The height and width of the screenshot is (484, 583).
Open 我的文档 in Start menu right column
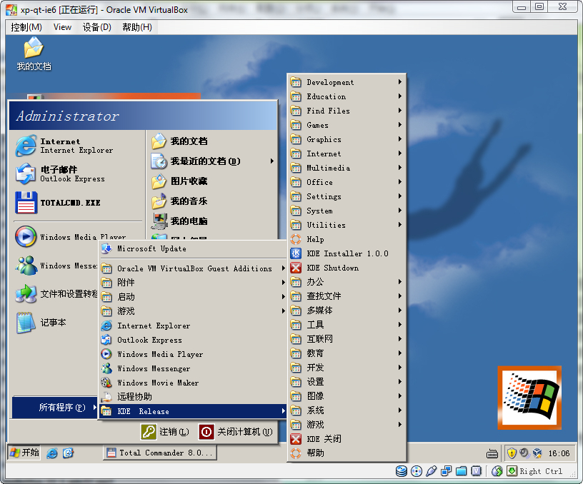[212, 141]
